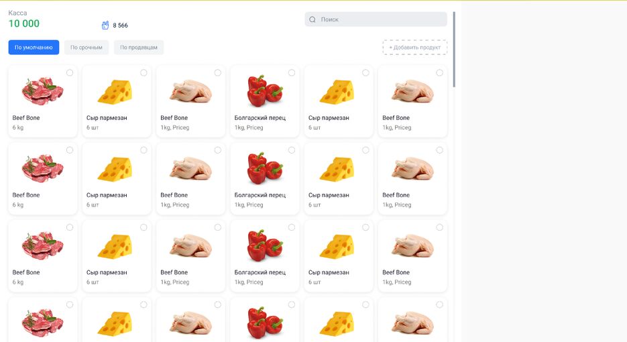Click the hand icon beside 8 566
The width and height of the screenshot is (627, 342).
click(x=105, y=25)
